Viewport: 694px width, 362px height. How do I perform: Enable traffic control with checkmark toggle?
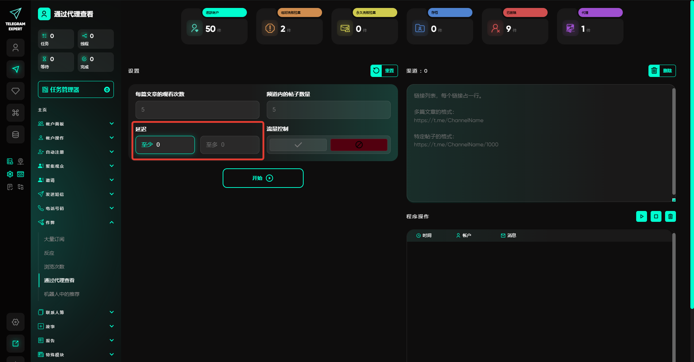coord(298,145)
